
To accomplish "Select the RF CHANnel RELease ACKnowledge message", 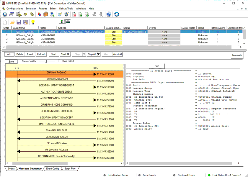I will click(x=57, y=156).
